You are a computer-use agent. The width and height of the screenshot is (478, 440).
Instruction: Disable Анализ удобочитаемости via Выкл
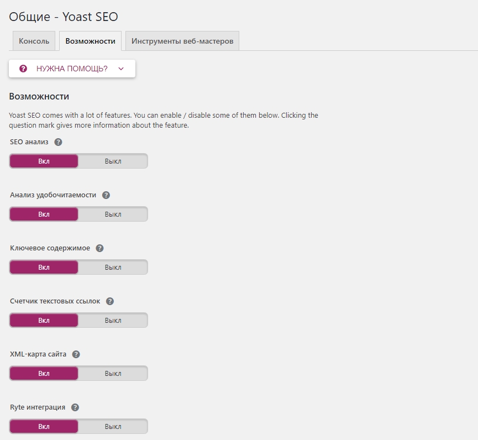click(x=113, y=214)
